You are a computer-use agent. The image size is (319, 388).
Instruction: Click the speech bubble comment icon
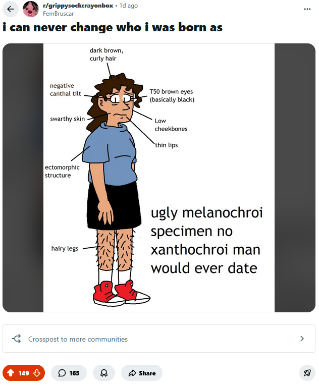coord(62,373)
